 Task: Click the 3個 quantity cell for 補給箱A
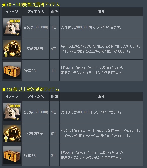point(53,155)
